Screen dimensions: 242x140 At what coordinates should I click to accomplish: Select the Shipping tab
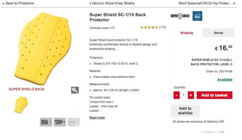click(x=186, y=33)
